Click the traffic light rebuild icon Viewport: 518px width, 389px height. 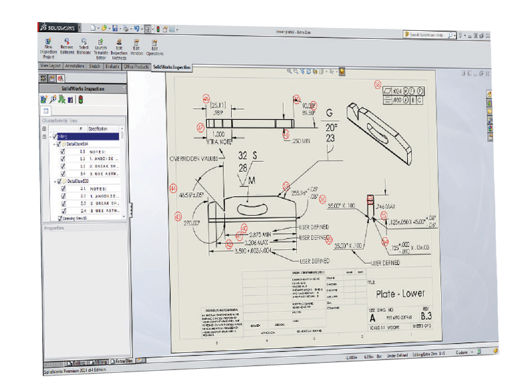click(x=81, y=100)
